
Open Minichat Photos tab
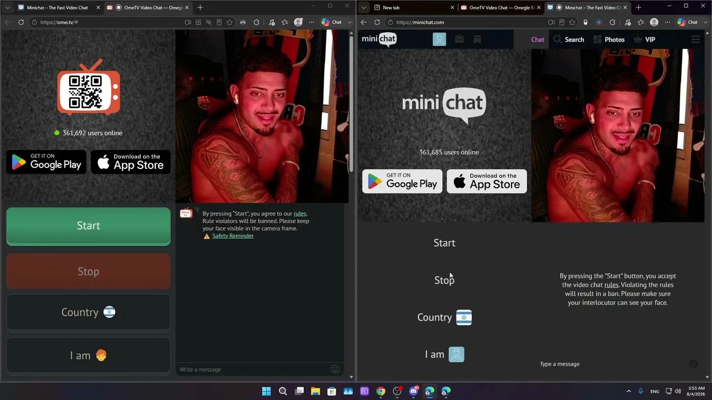point(609,39)
